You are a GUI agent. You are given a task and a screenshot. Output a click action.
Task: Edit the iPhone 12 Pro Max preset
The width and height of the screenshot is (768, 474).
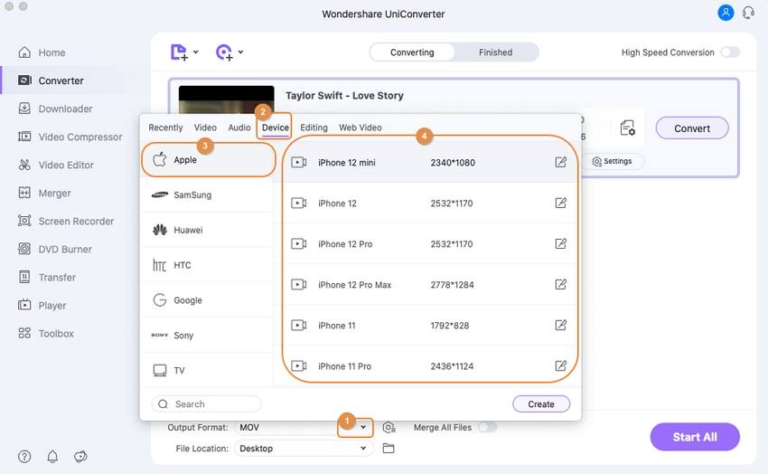561,284
